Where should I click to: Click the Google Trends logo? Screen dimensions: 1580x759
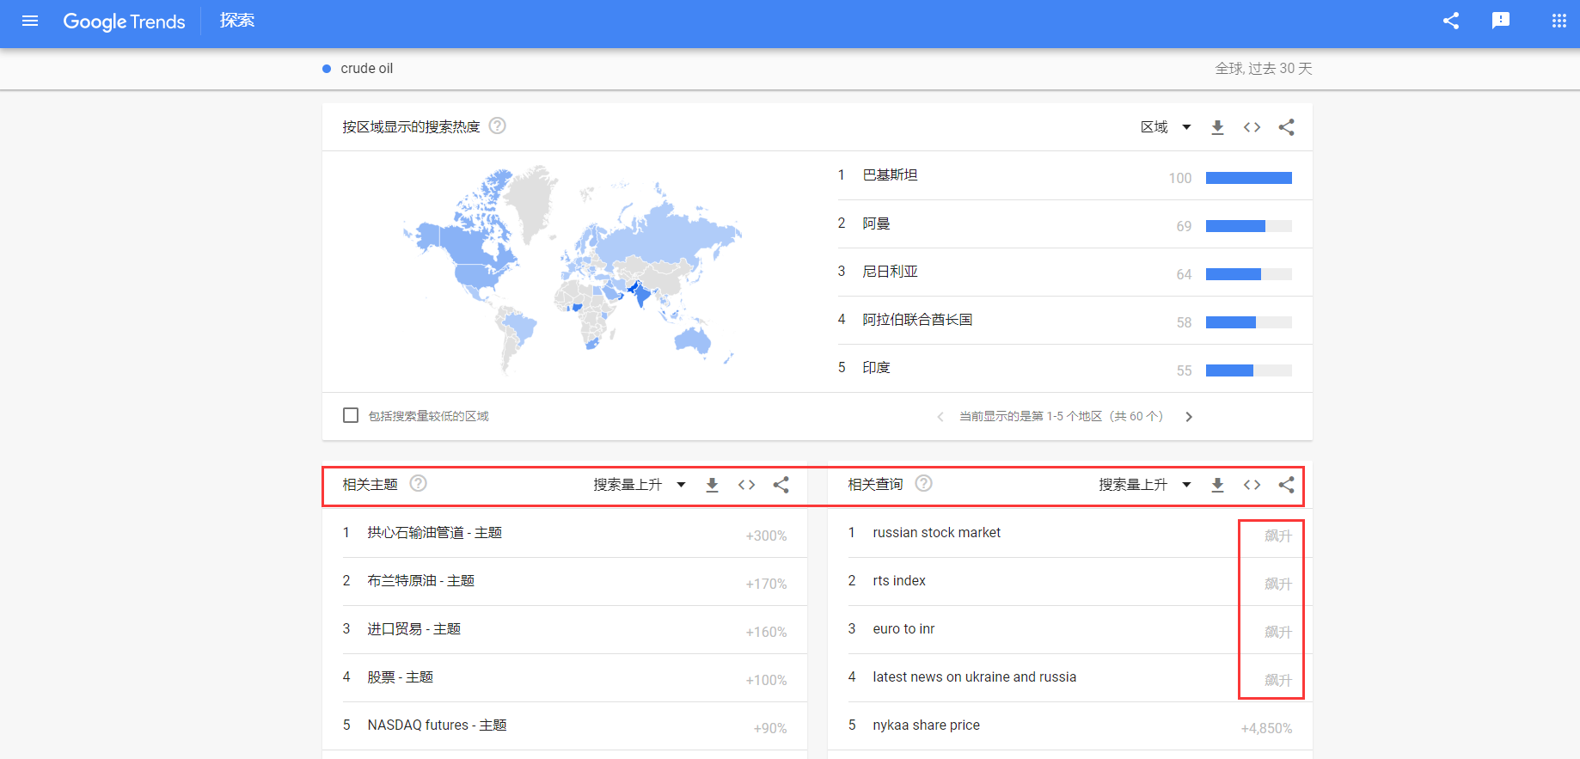pyautogui.click(x=124, y=21)
